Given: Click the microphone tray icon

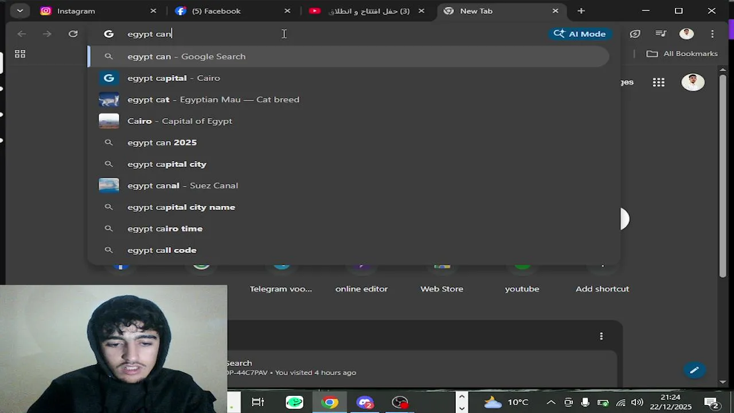Looking at the screenshot, I should tap(585, 402).
